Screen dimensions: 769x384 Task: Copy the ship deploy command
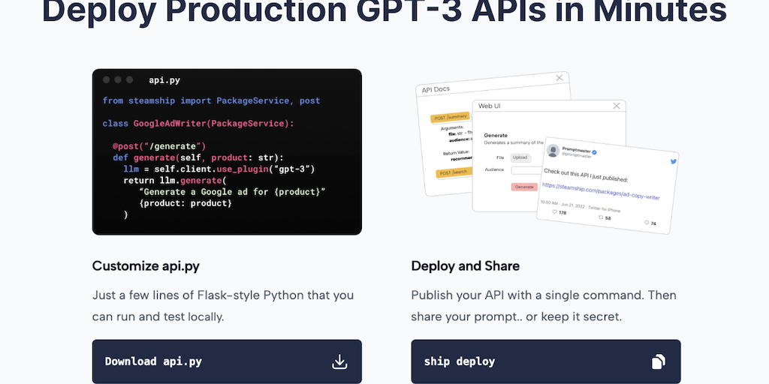click(546, 361)
